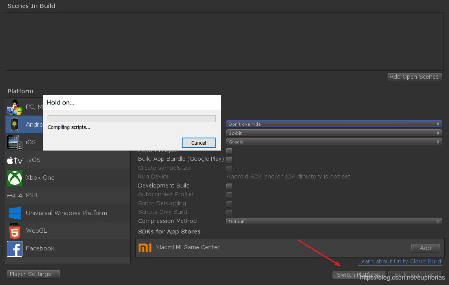Image resolution: width=449 pixels, height=285 pixels.
Task: Select the Facebook platform icon
Action: tap(15, 248)
